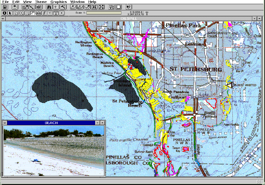Select the Label tool
Viewport: 265px width, 185px height.
(x=50, y=13)
